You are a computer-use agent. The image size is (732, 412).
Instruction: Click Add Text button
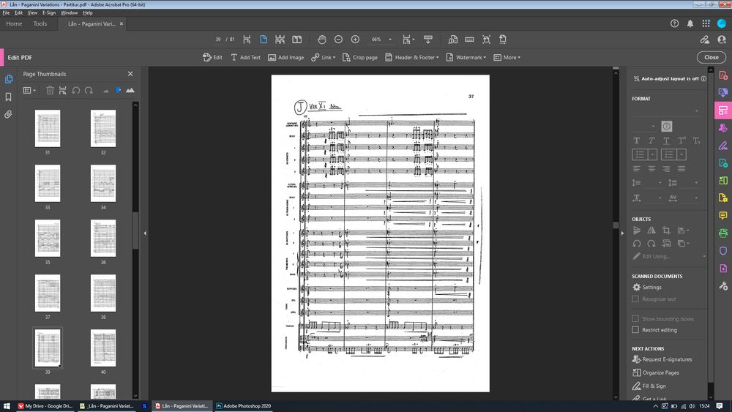pos(245,57)
